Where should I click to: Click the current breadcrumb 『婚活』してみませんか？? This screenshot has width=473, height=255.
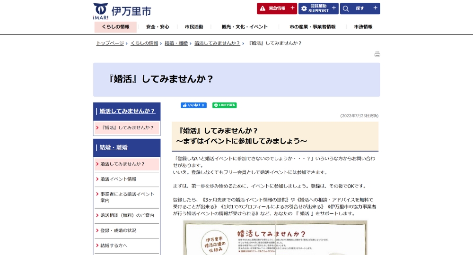pyautogui.click(x=275, y=43)
